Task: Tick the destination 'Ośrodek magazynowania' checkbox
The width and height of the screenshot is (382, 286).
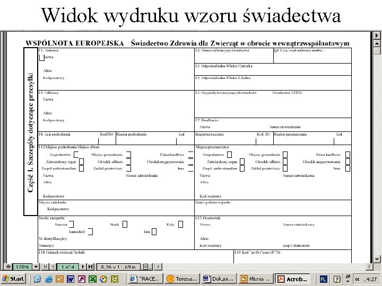Action: tap(348, 162)
